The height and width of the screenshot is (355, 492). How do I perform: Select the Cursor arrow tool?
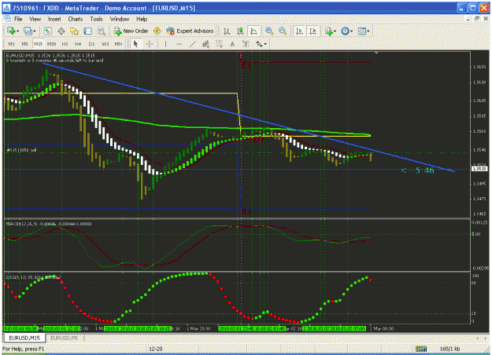[x=135, y=44]
